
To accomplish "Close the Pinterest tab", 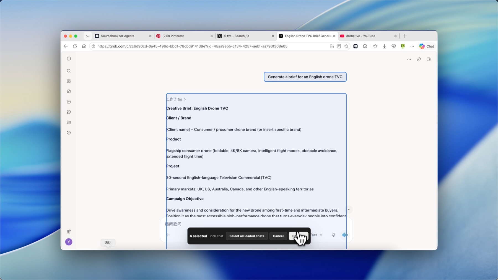I will coord(212,36).
